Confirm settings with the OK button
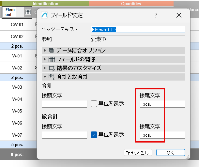199x167 pixels. 170,153
